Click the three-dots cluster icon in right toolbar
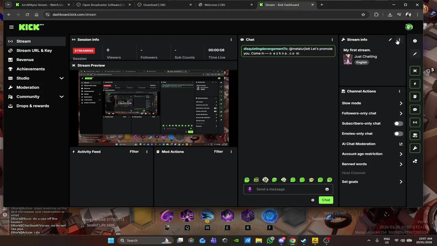The width and height of the screenshot is (437, 246). click(x=415, y=161)
